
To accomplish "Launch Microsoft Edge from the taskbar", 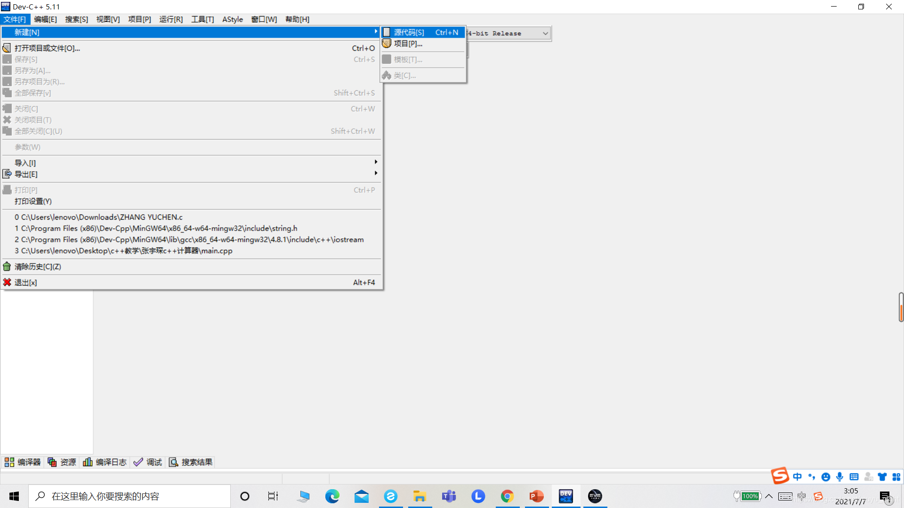I will pos(332,496).
